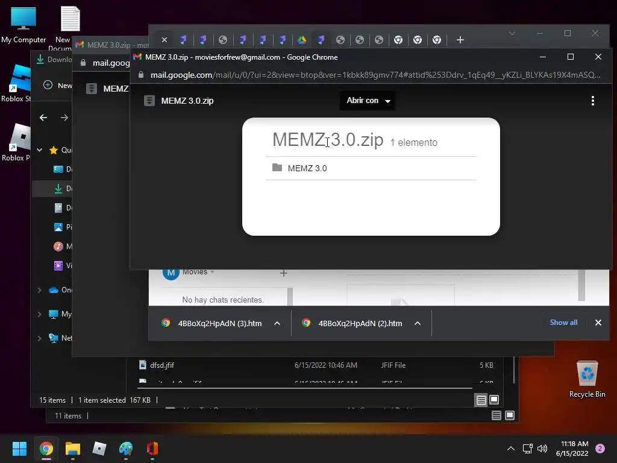Add a new chat with the plus icon

(x=283, y=273)
